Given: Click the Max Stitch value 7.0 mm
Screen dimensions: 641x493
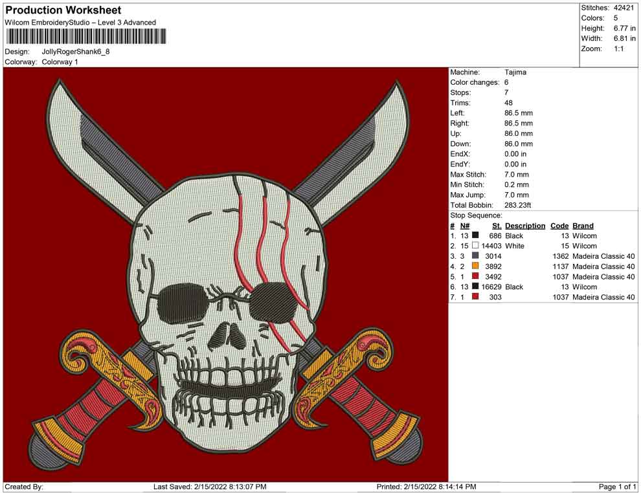Looking at the screenshot, I should (x=516, y=175).
